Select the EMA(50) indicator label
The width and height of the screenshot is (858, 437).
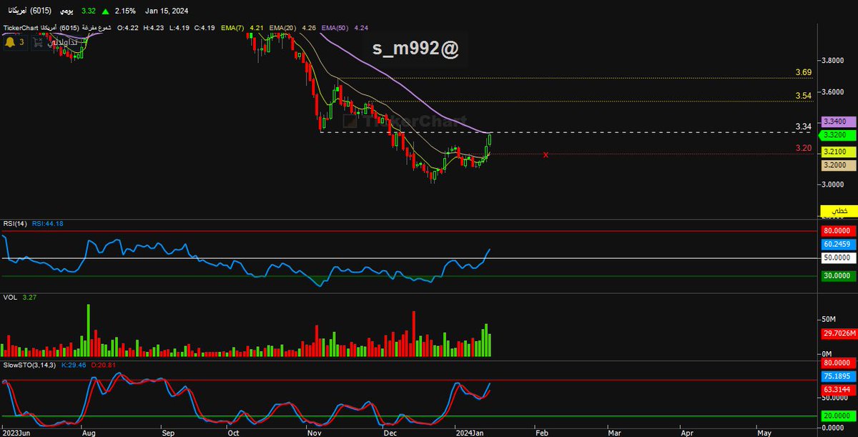coord(335,28)
